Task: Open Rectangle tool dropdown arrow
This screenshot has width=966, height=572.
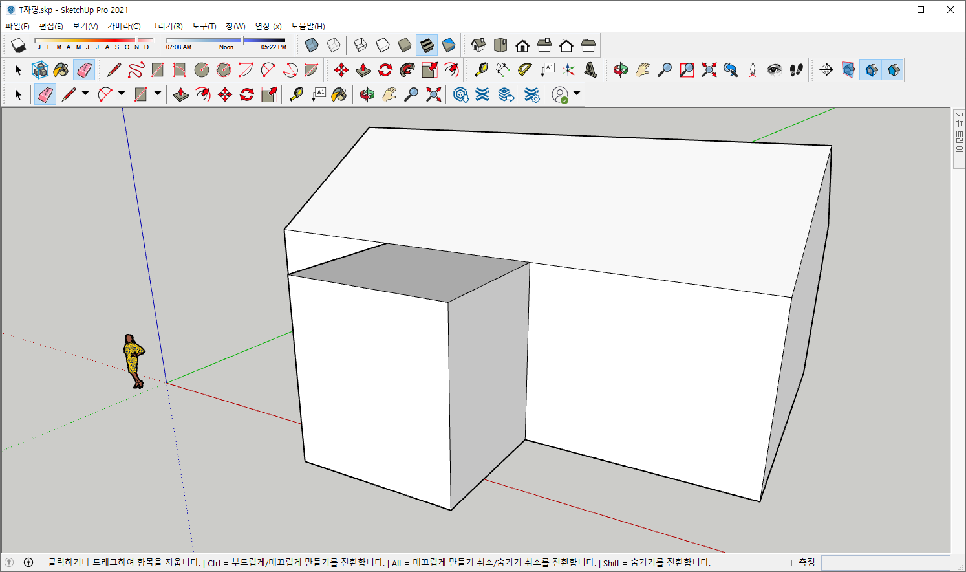Action: point(158,94)
